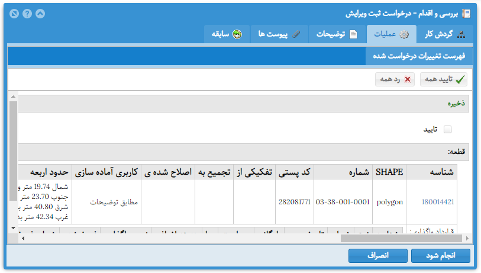The height and width of the screenshot is (273, 481).
Task: Tick the تایید checkbox
Action: [x=447, y=130]
